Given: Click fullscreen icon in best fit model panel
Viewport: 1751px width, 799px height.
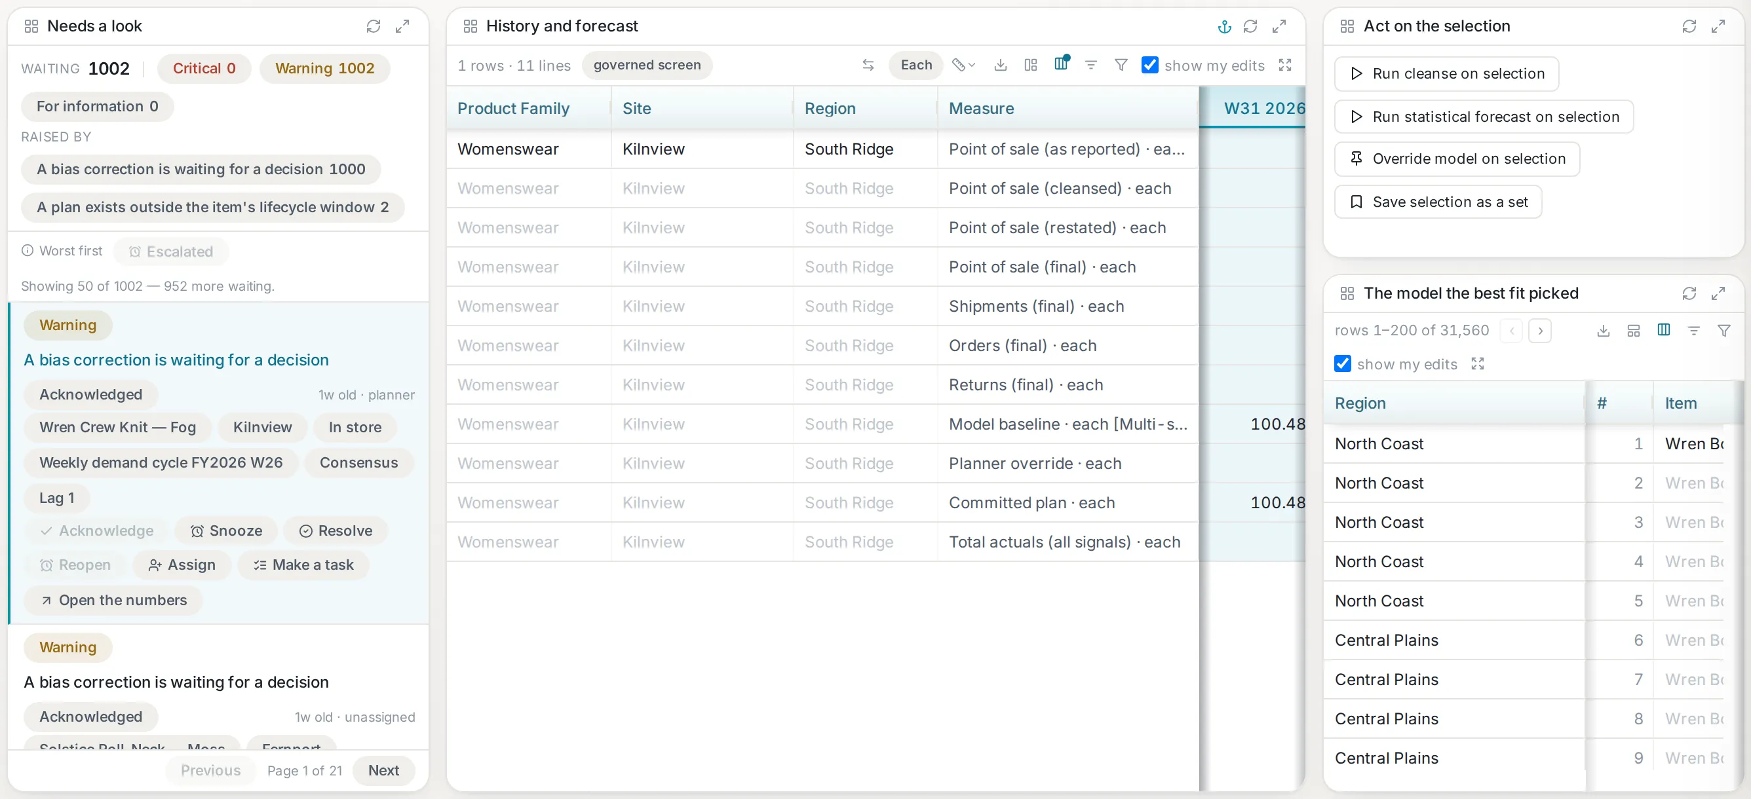Looking at the screenshot, I should 1478,364.
